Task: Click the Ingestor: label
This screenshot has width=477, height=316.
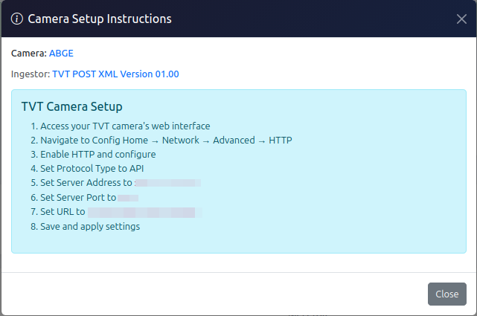Action: pyautogui.click(x=31, y=74)
